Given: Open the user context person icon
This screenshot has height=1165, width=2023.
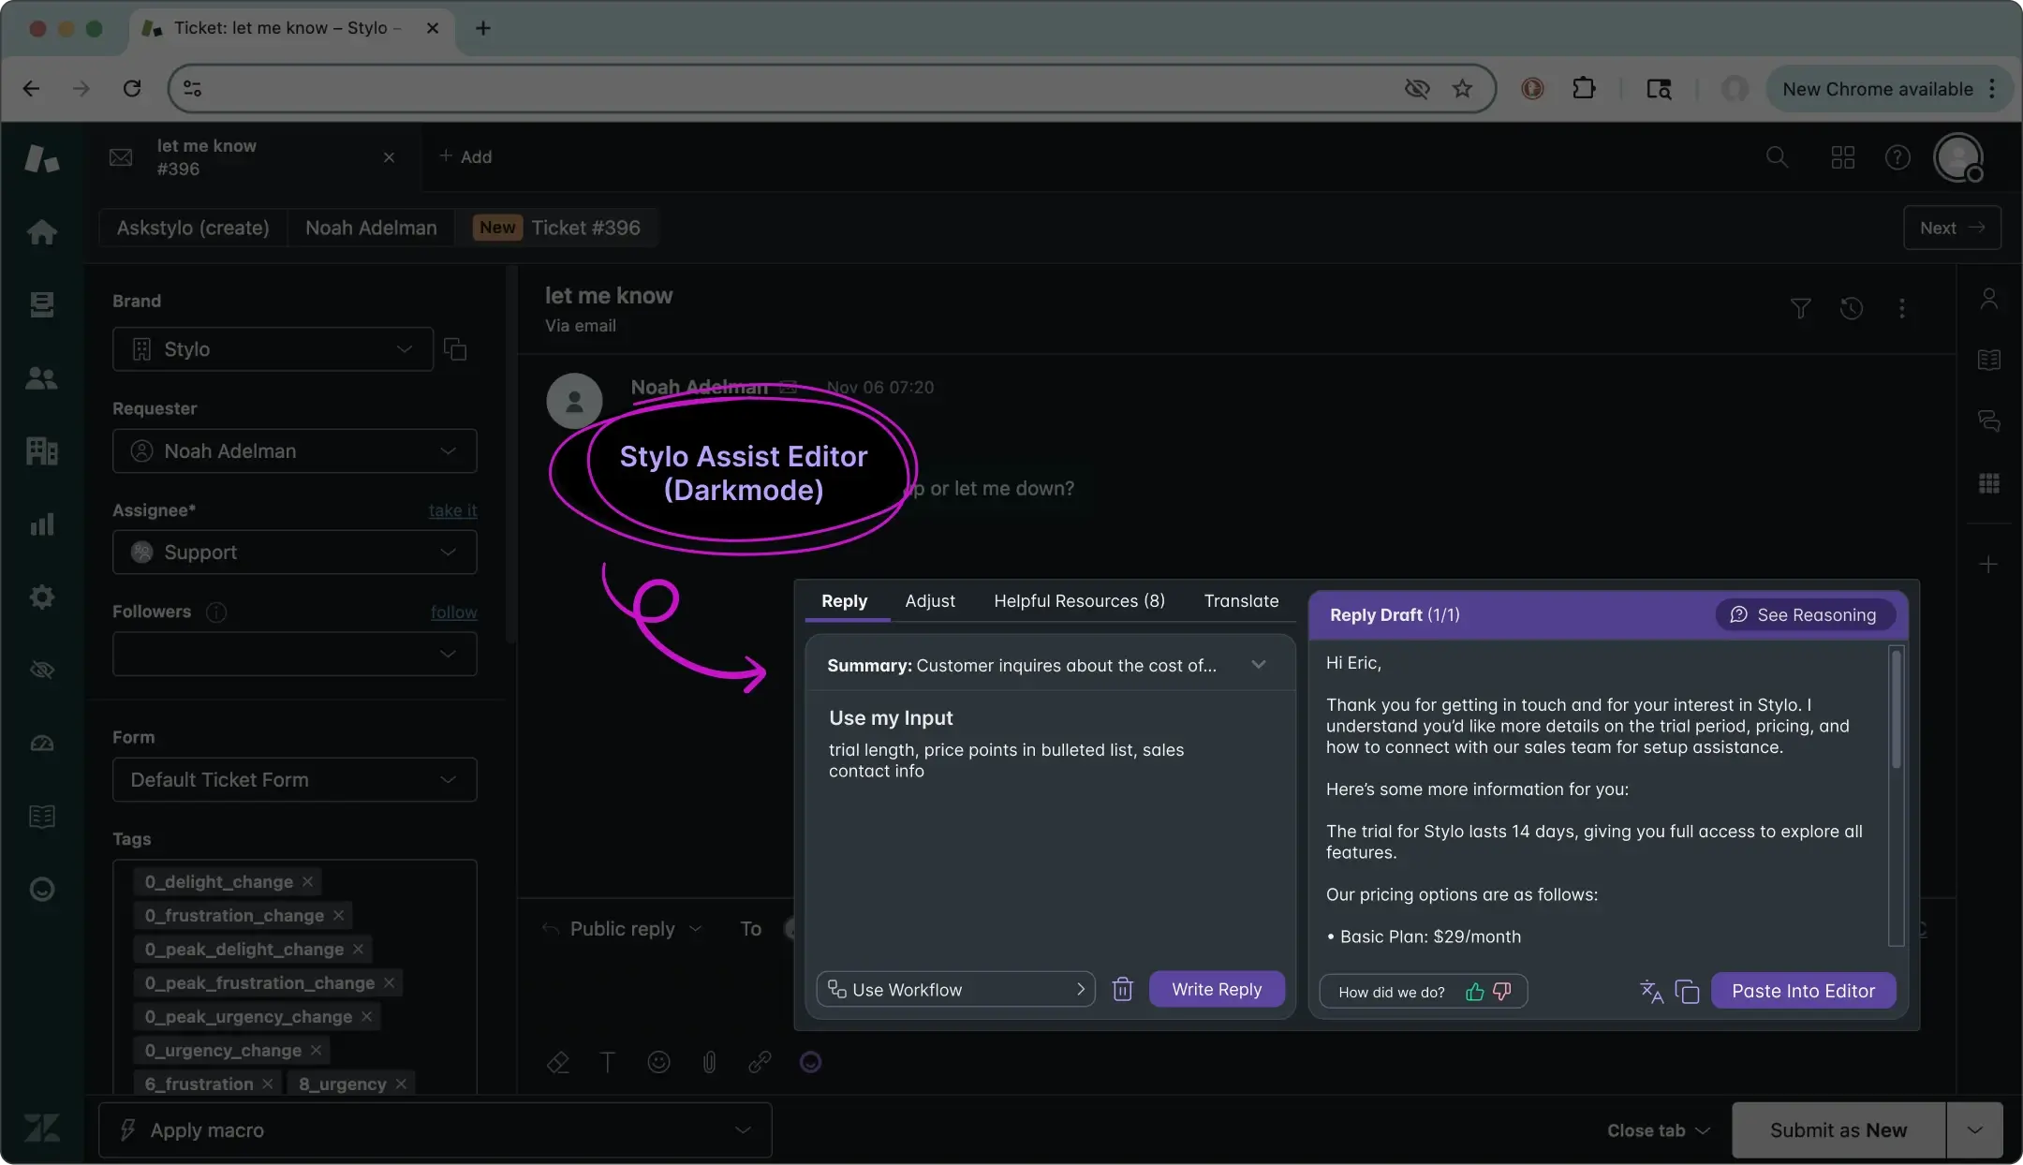Looking at the screenshot, I should (1989, 299).
